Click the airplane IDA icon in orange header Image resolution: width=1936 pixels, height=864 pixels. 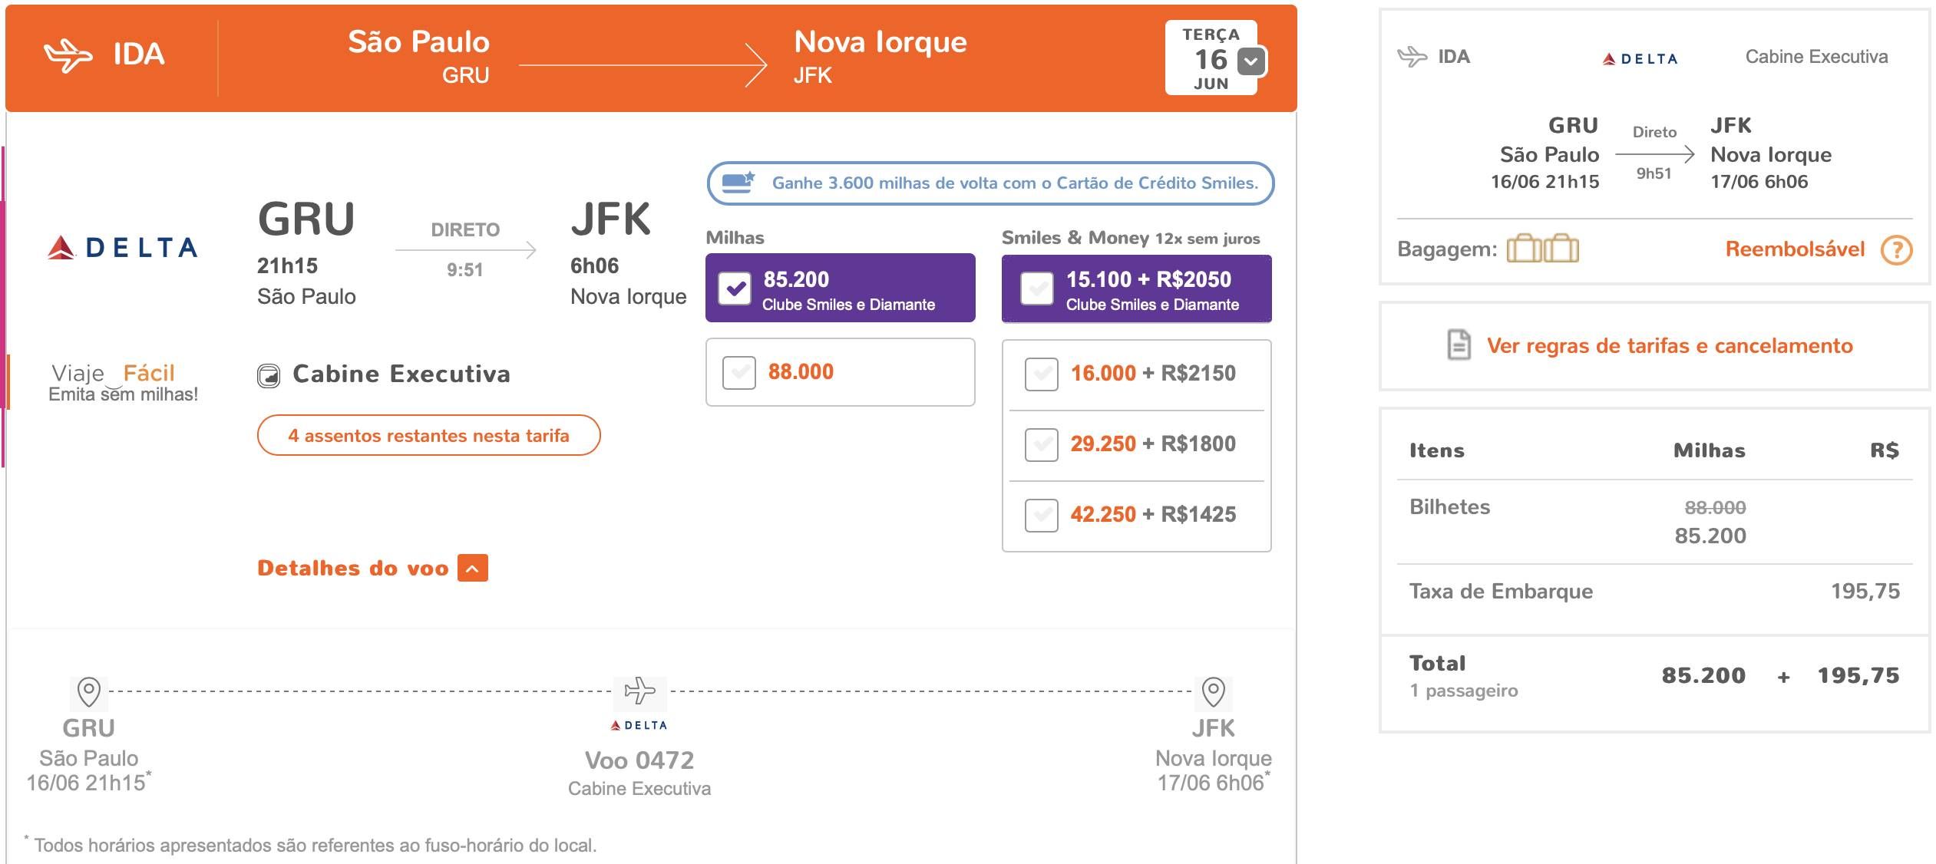pos(68,55)
